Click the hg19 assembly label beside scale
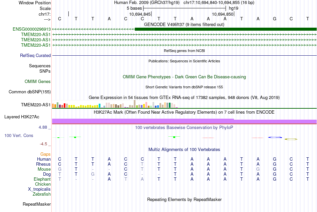The height and width of the screenshot is (212, 317). [234, 8]
